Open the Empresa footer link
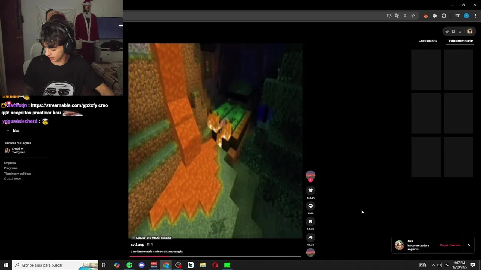481x270 pixels. tap(10, 163)
